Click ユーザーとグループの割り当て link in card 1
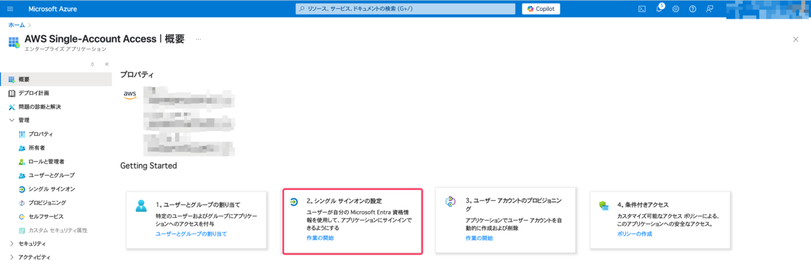 191,233
